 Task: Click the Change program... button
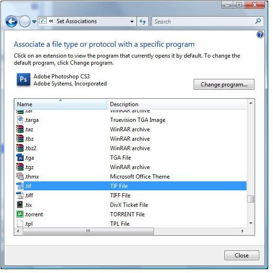pyautogui.click(x=224, y=85)
